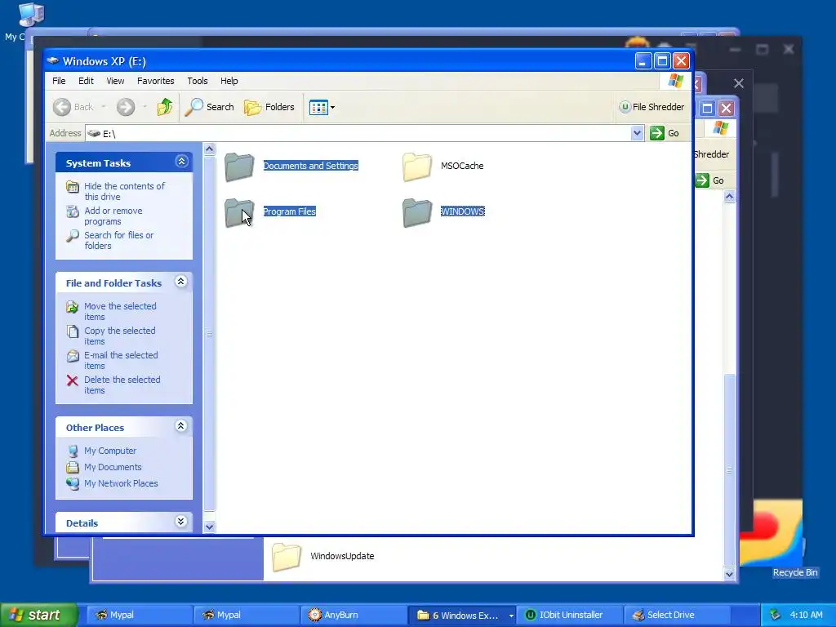Viewport: 836px width, 627px height.
Task: Open the Search pane
Action: click(x=210, y=107)
